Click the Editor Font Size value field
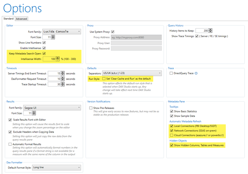The width and height of the screenshot is (248, 174). click(47, 37)
